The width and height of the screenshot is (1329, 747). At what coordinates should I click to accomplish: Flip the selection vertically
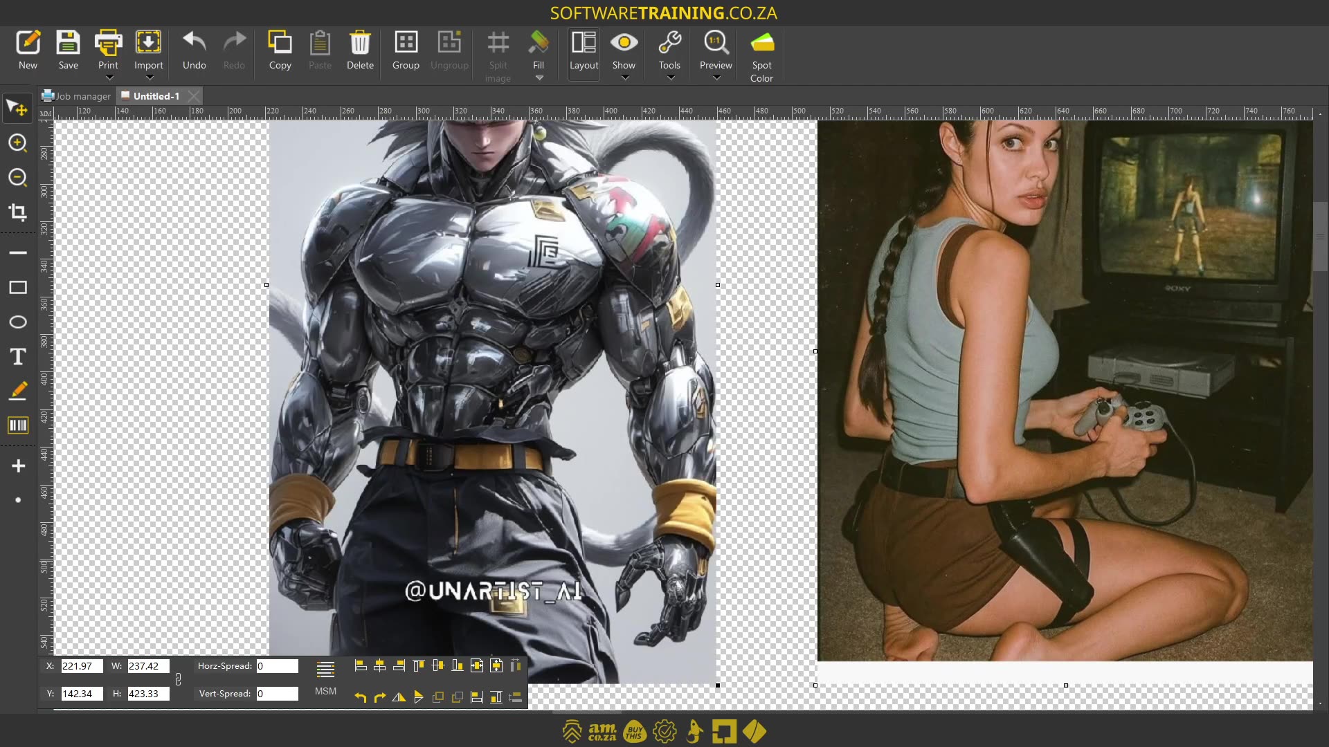coord(418,697)
